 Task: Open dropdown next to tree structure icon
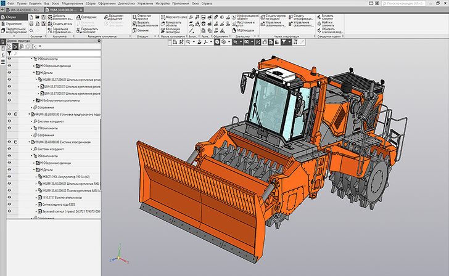[x=40, y=46]
